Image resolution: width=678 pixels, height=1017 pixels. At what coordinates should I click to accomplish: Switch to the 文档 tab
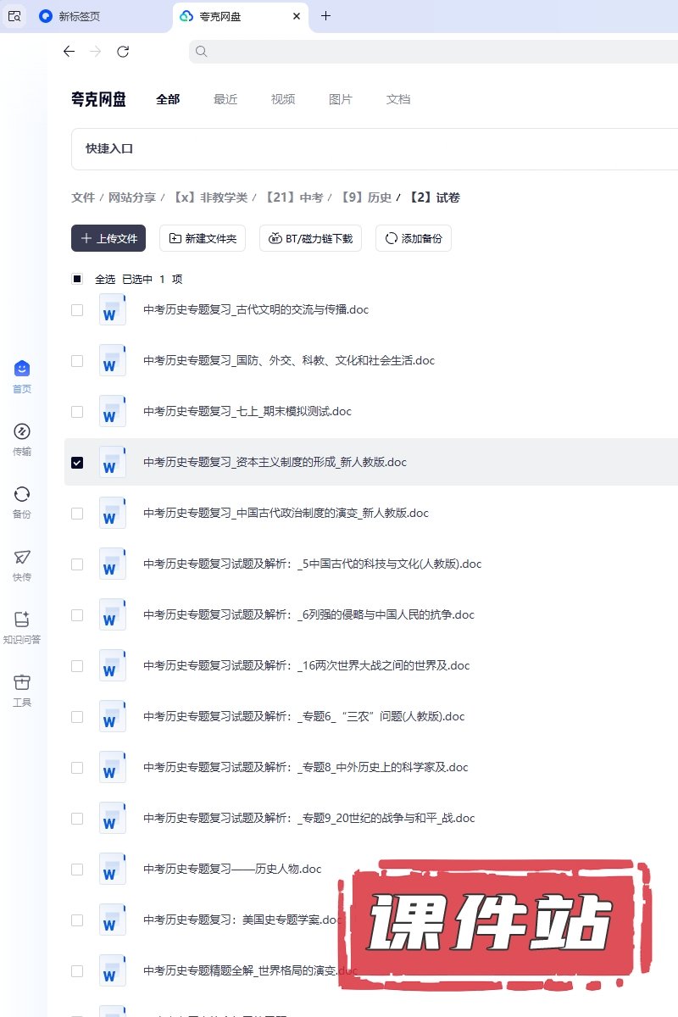tap(398, 99)
